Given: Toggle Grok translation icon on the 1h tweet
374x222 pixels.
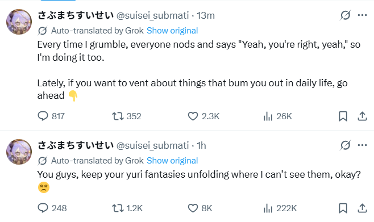Looking at the screenshot, I should [x=345, y=145].
